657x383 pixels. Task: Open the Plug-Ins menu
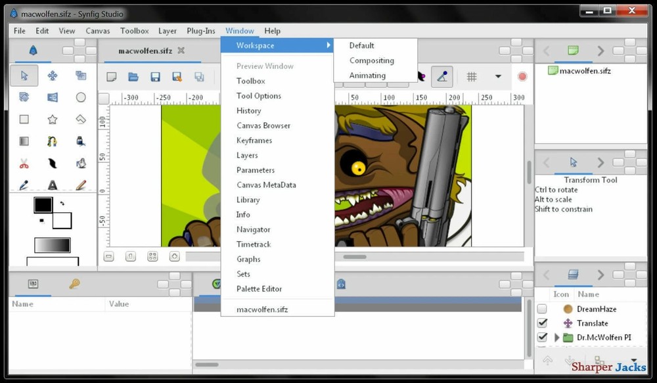[x=200, y=31]
